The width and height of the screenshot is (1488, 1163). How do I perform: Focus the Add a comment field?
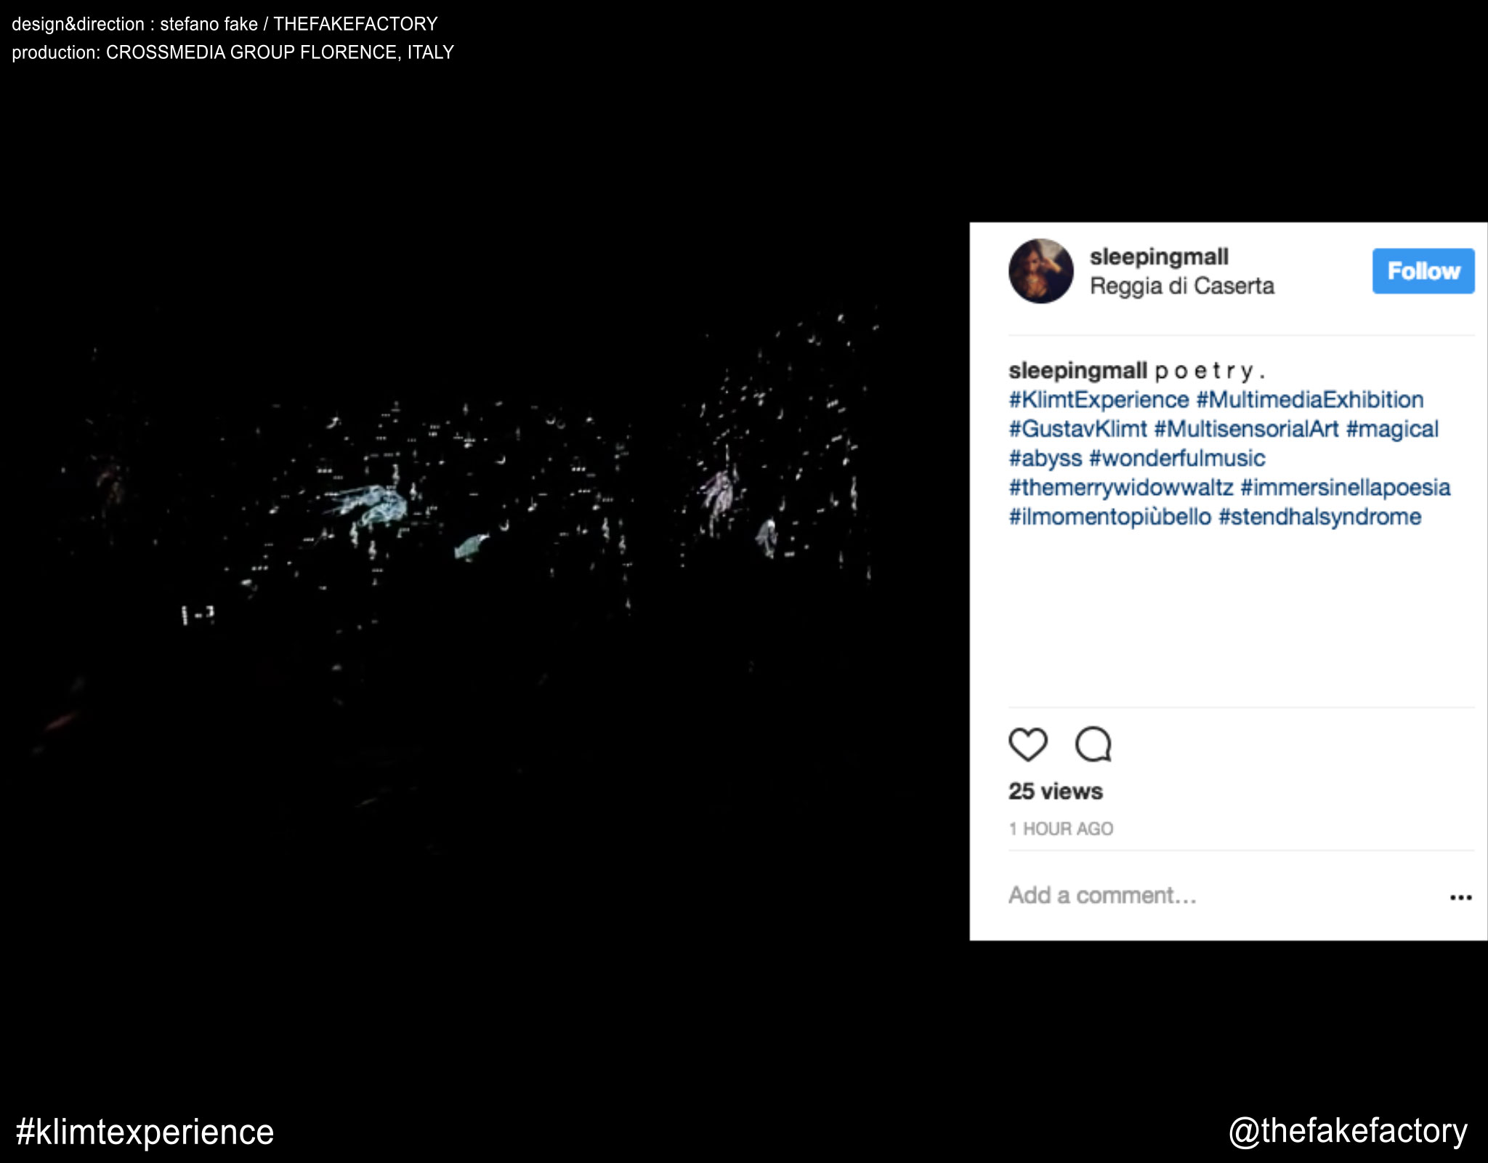pyautogui.click(x=1221, y=896)
